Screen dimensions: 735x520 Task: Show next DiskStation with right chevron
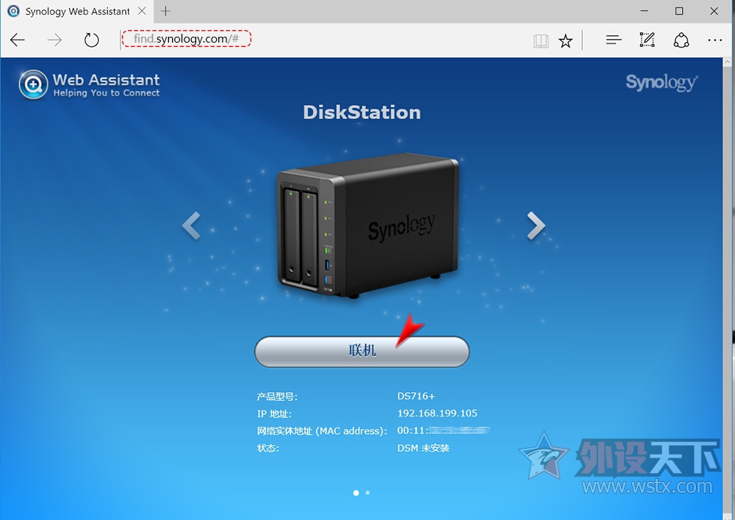click(x=536, y=225)
